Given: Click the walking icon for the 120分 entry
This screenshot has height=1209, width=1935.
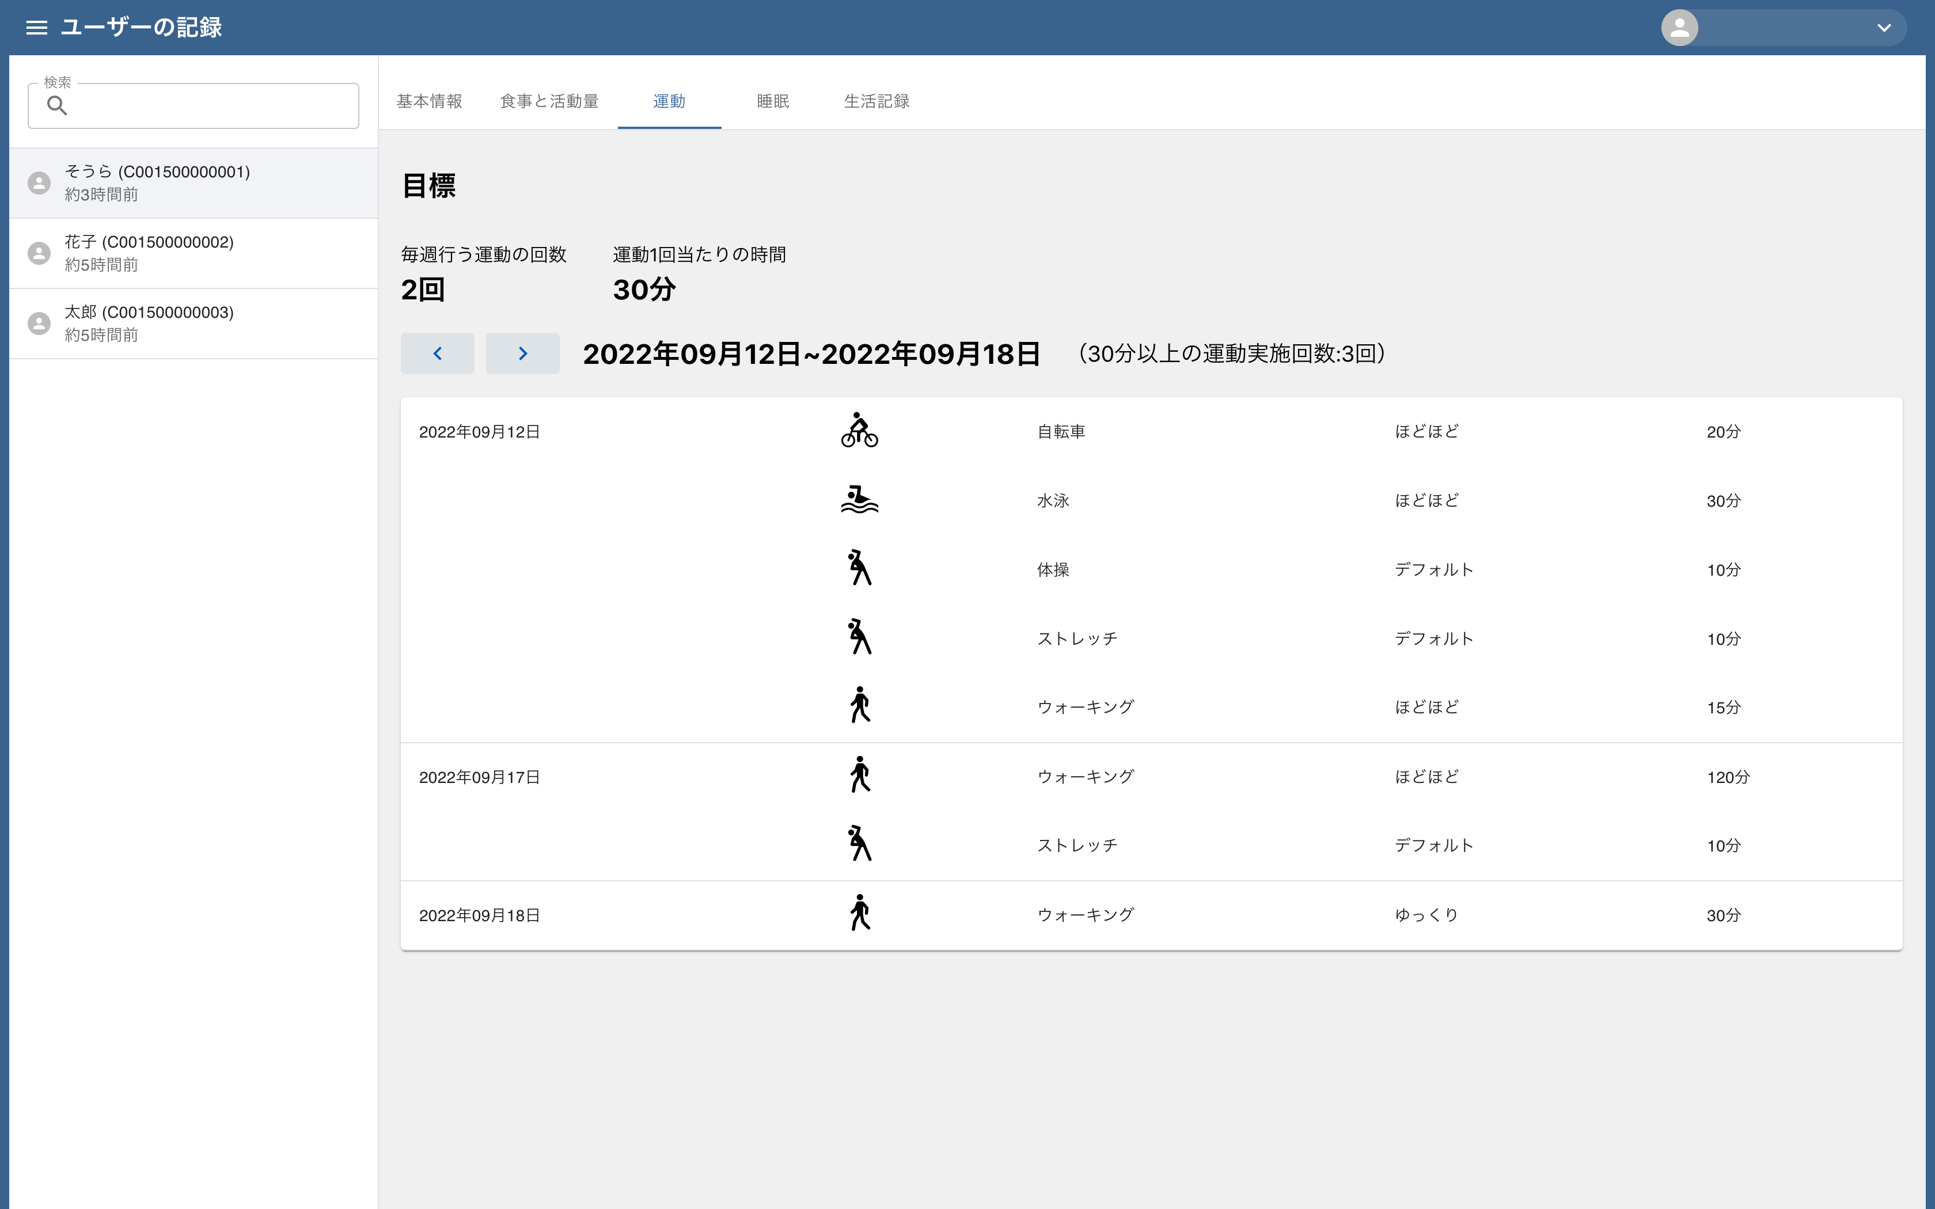Looking at the screenshot, I should tap(860, 775).
